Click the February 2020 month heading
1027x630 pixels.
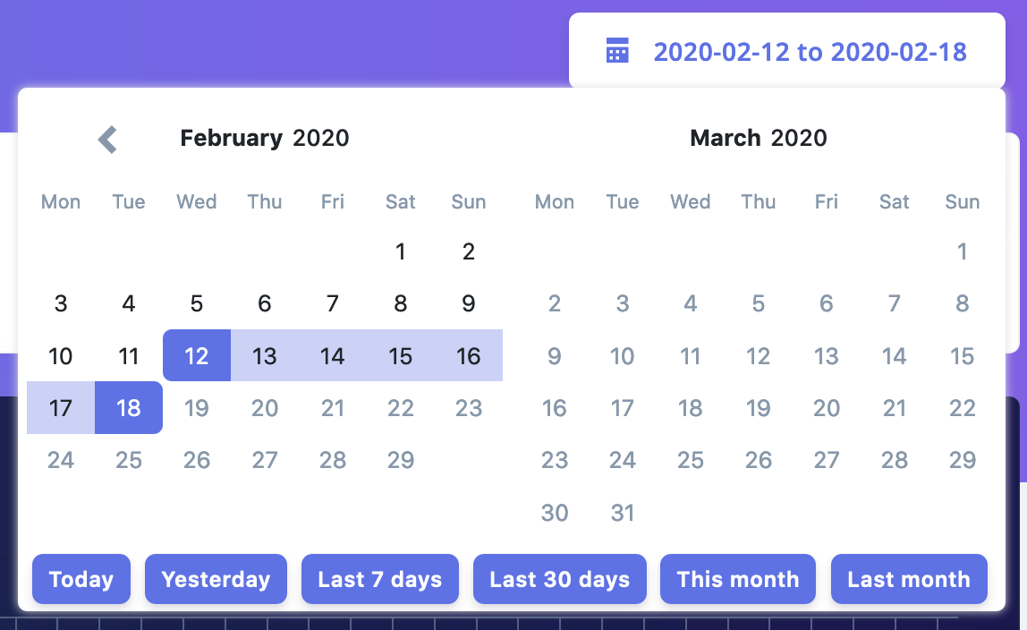click(264, 139)
